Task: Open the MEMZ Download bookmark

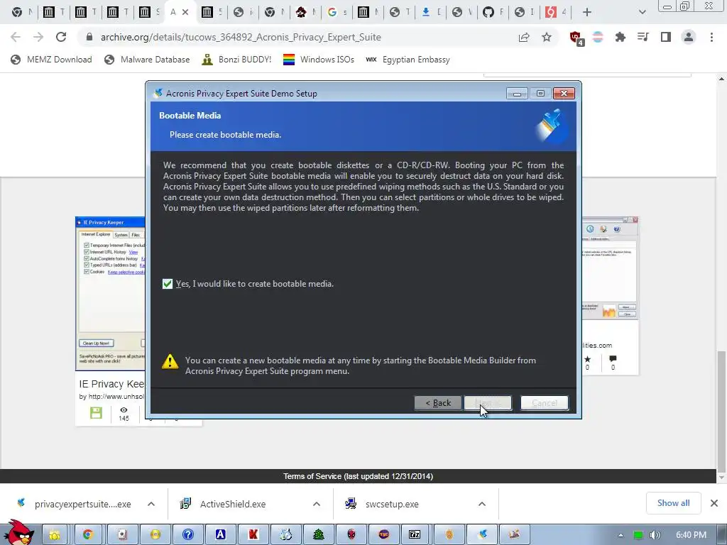Action: [x=51, y=60]
